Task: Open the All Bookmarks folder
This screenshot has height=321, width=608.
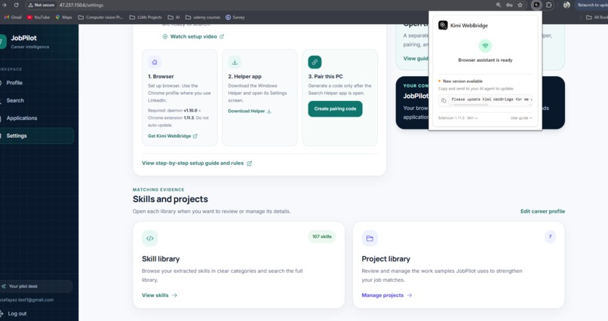Action: (x=597, y=17)
